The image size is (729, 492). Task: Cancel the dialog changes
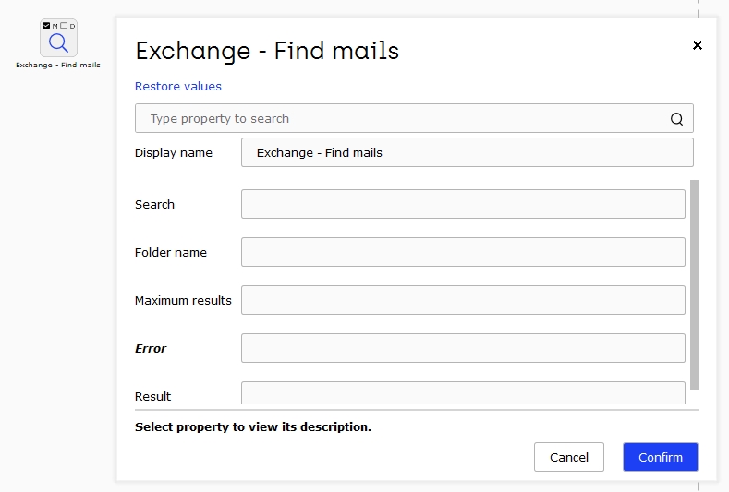568,457
